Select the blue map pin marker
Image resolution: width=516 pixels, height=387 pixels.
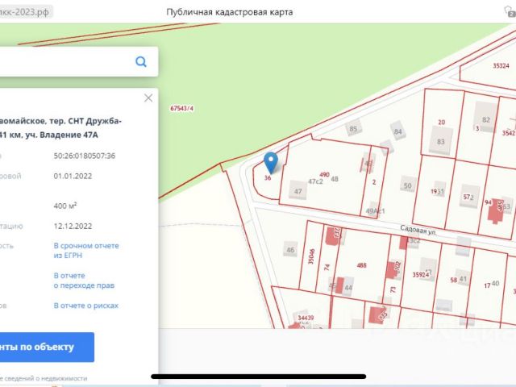(271, 163)
